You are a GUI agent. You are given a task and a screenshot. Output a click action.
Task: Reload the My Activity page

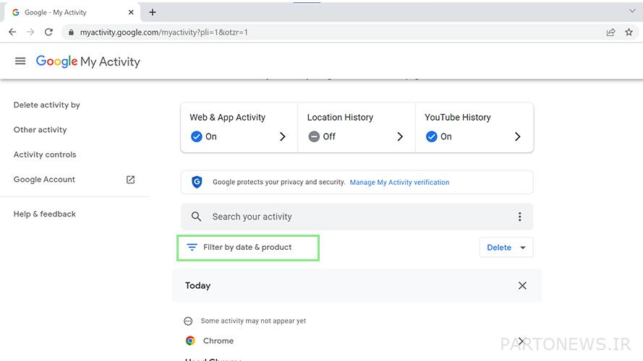pos(48,32)
